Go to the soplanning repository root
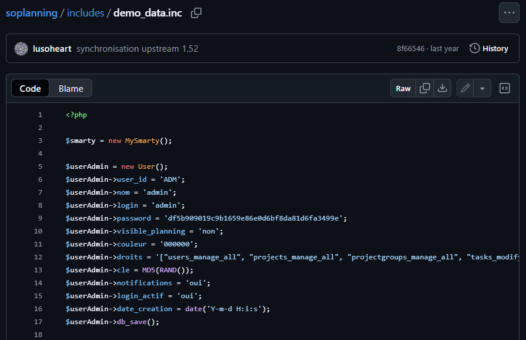The width and height of the screenshot is (526, 340). pos(32,13)
